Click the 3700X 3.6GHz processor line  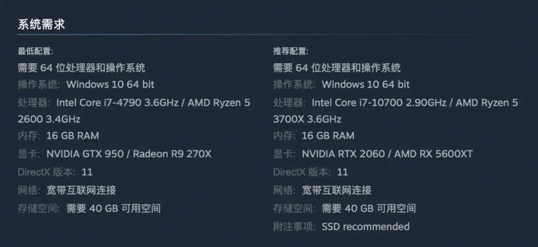tap(307, 119)
